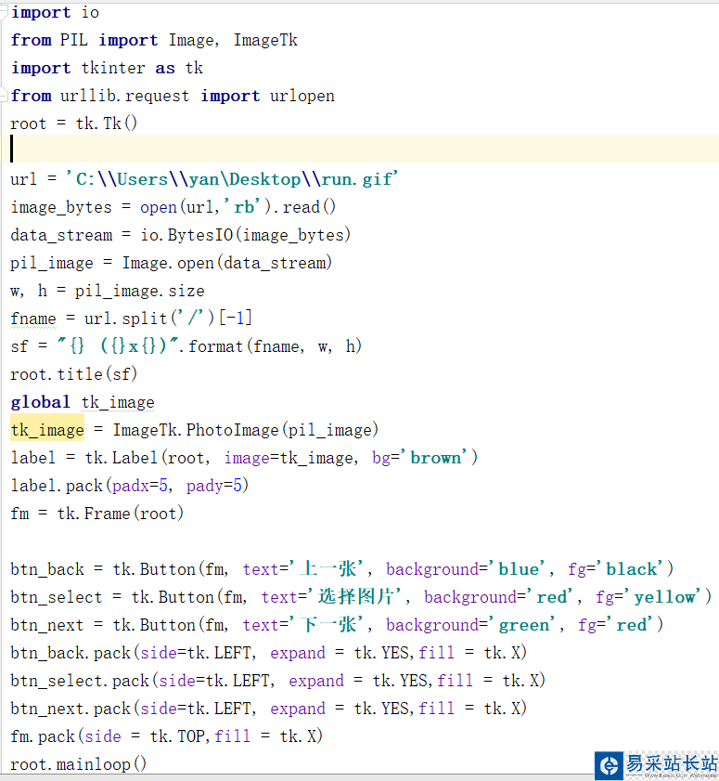Click the 'ImageTk' name in the PIL import

click(265, 40)
